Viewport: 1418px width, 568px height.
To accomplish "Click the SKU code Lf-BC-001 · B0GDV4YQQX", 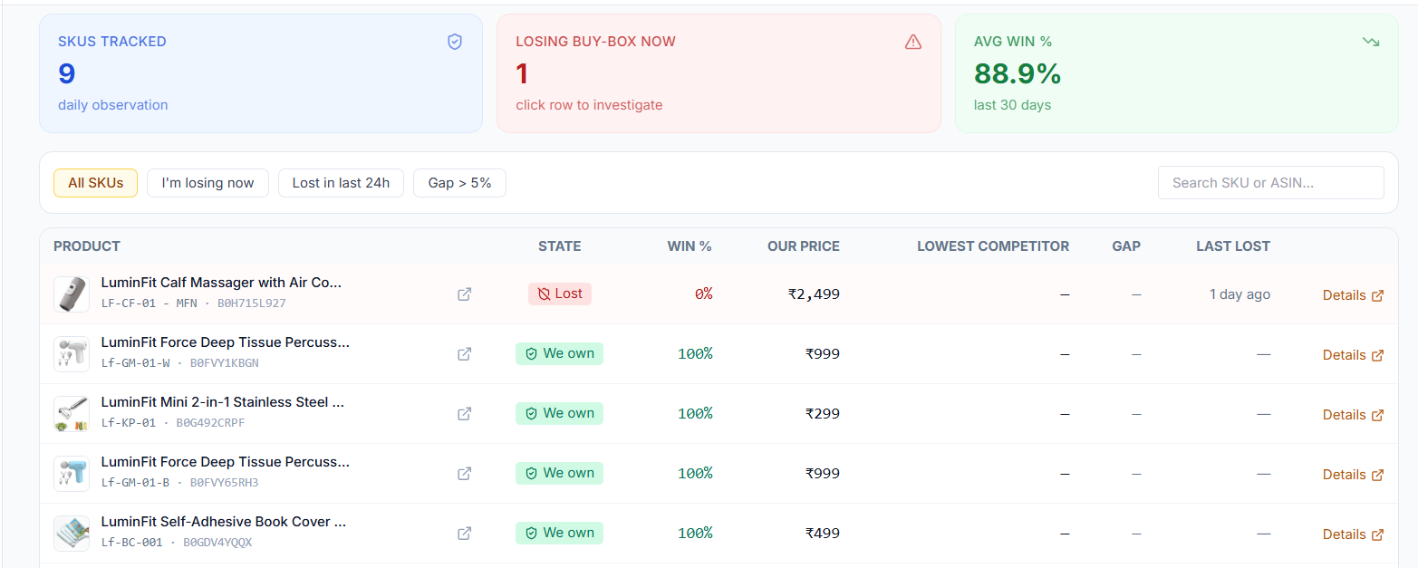I will coord(177,543).
